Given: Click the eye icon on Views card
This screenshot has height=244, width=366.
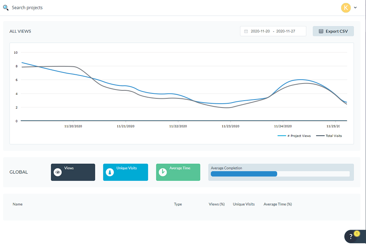Looking at the screenshot, I should (x=58, y=172).
